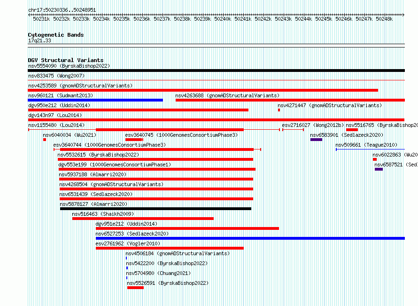Click the 17q21.33 band label
The image size is (418, 306).
point(39,40)
